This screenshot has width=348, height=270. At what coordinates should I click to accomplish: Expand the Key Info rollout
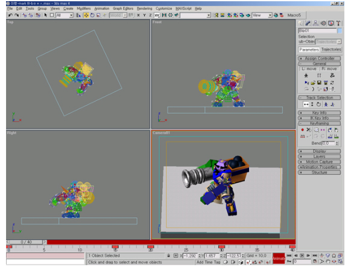pyautogui.click(x=320, y=113)
